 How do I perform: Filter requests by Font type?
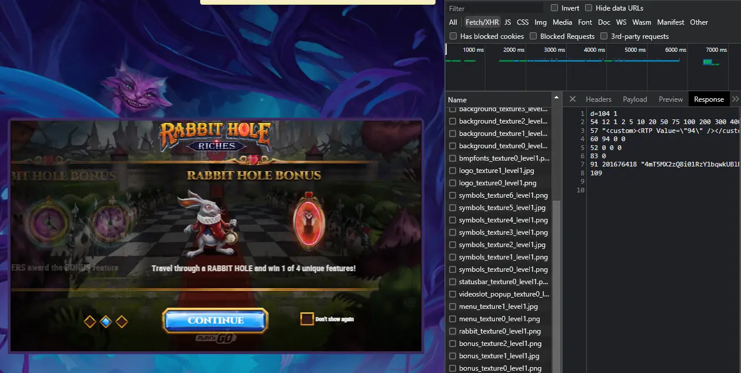[x=585, y=22]
